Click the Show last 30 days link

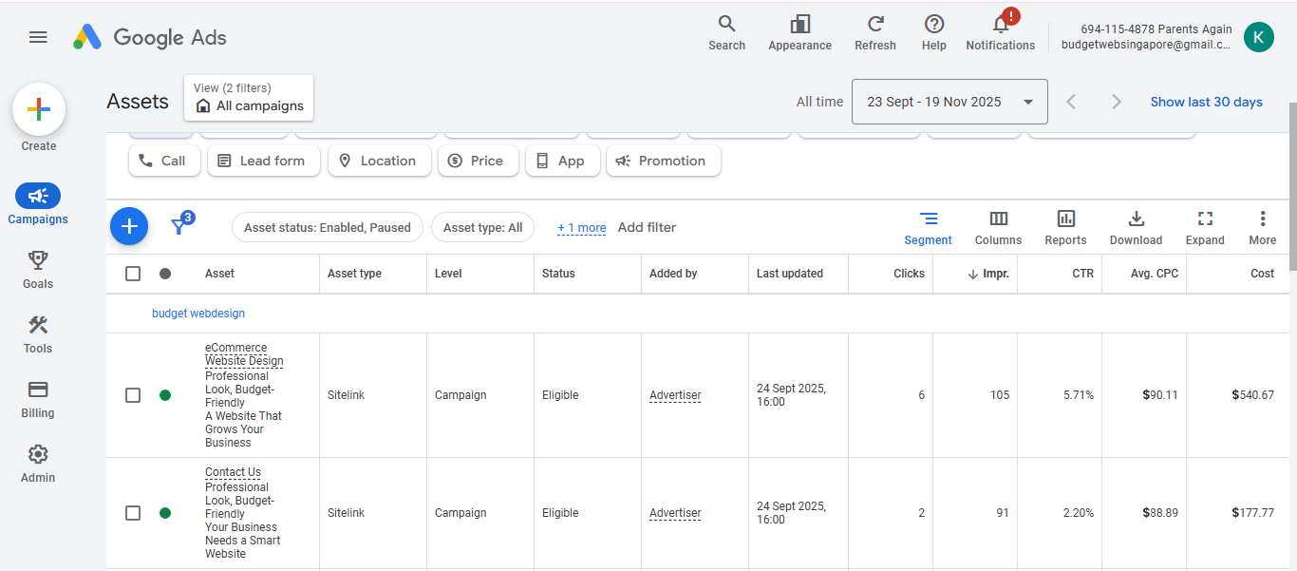(x=1206, y=102)
